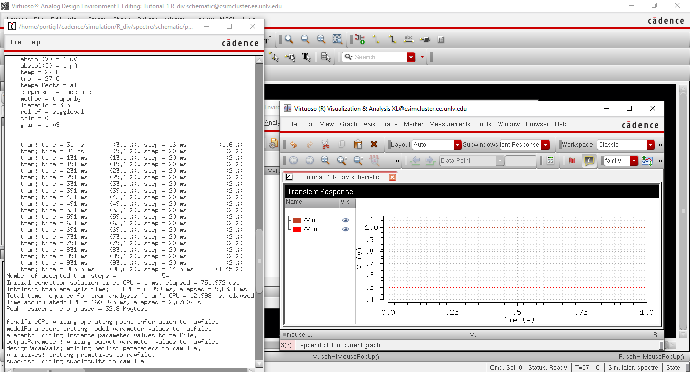Image resolution: width=690 pixels, height=372 pixels.
Task: Open the family plot type dropdown
Action: tap(634, 161)
